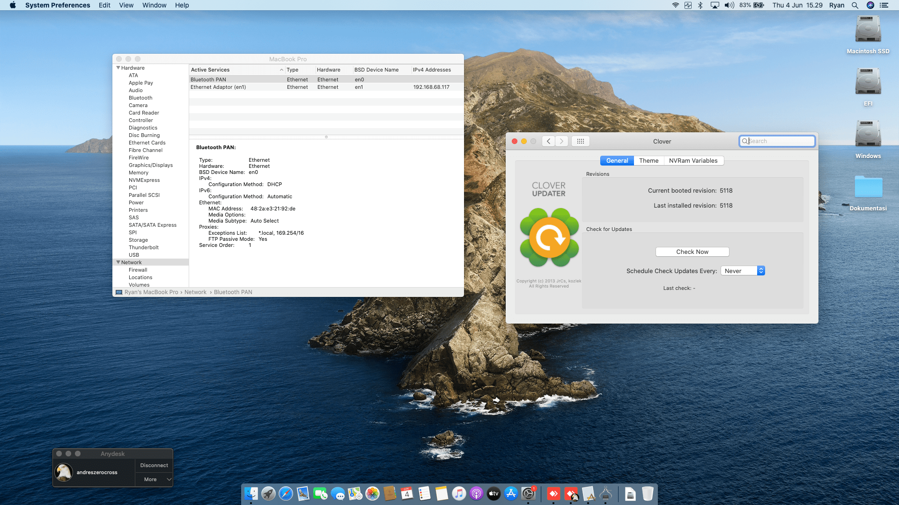Collapse the Hardware tree section
This screenshot has height=505, width=899.
[x=118, y=68]
